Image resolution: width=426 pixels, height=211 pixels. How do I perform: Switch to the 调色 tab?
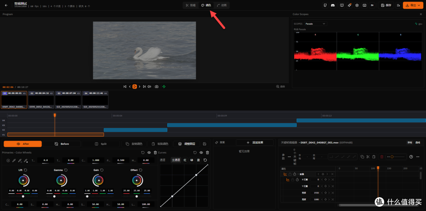click(x=206, y=5)
